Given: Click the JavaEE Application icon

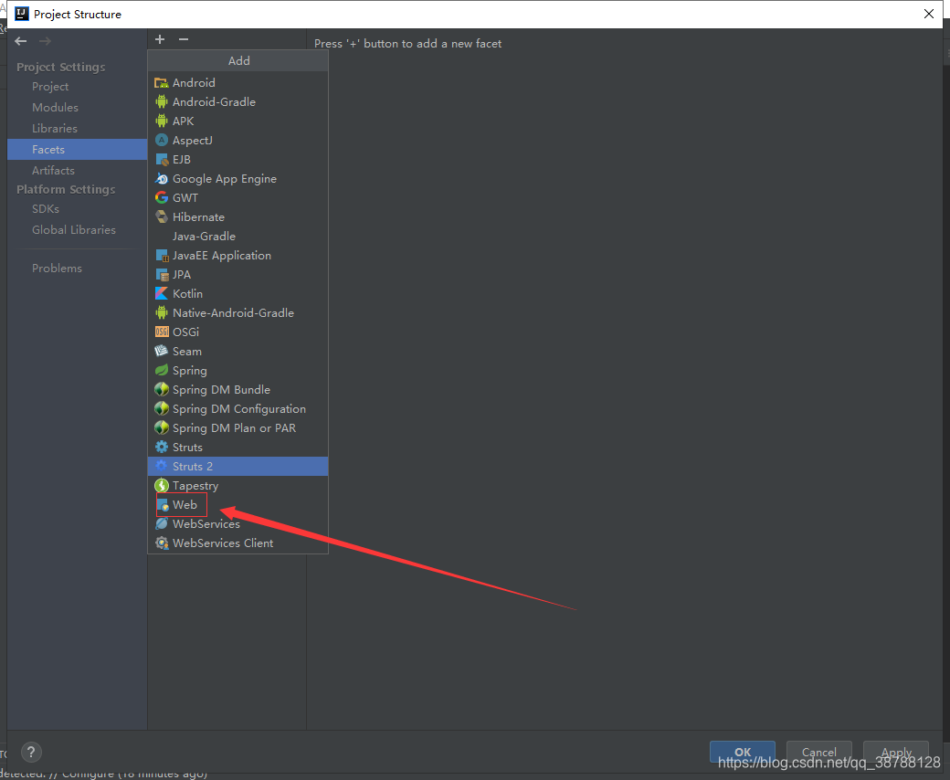Looking at the screenshot, I should [x=162, y=256].
